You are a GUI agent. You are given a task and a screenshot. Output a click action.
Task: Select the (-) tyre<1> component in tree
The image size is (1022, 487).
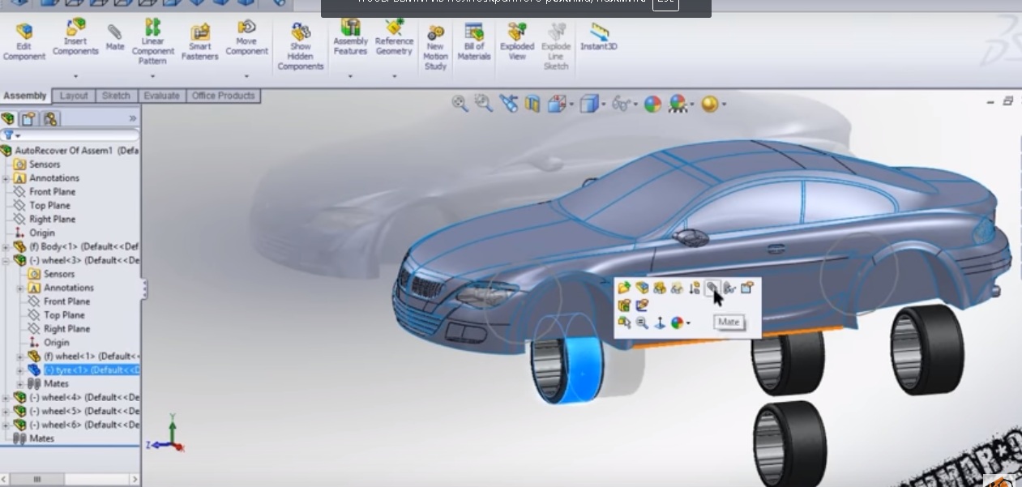pos(84,370)
